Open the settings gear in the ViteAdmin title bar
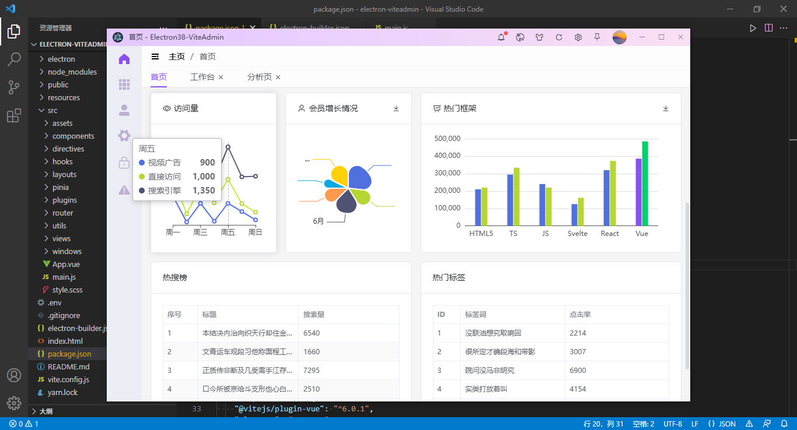Viewport: 797px width, 430px height. pos(578,37)
